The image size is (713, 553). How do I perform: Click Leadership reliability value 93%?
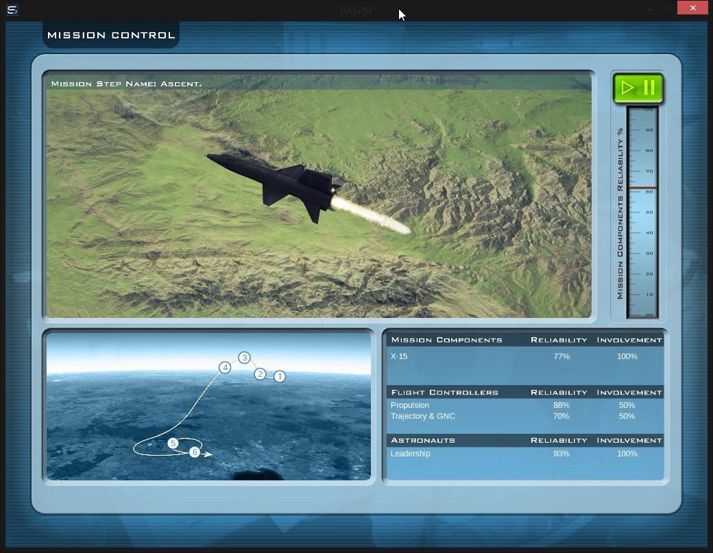click(x=561, y=454)
